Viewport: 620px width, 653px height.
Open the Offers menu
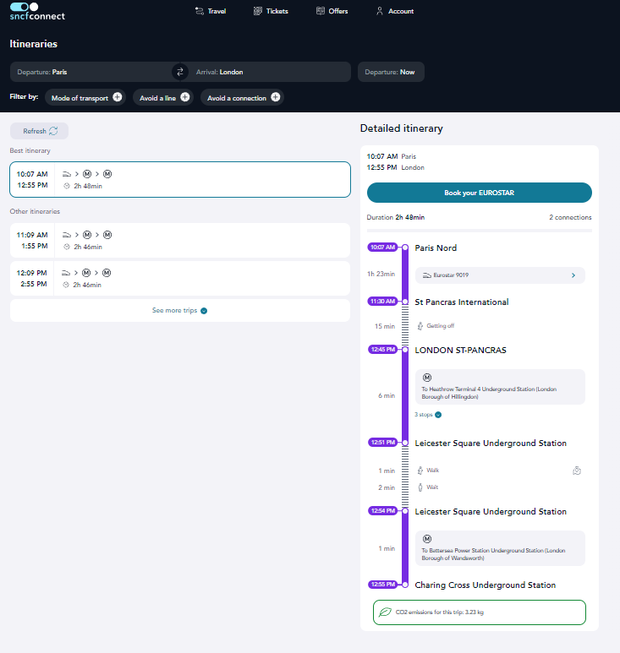pos(332,11)
